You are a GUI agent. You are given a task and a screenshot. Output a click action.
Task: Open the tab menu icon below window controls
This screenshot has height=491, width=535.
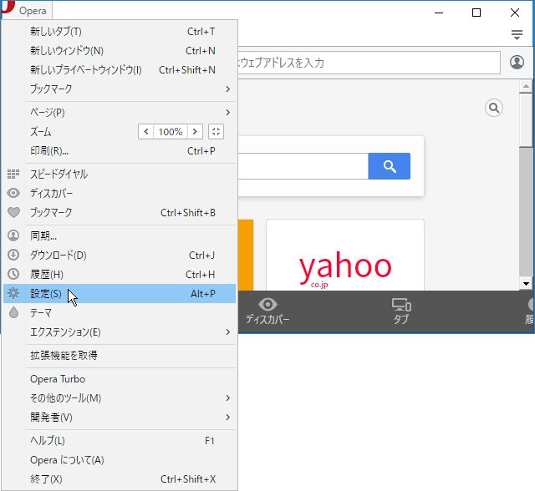517,34
